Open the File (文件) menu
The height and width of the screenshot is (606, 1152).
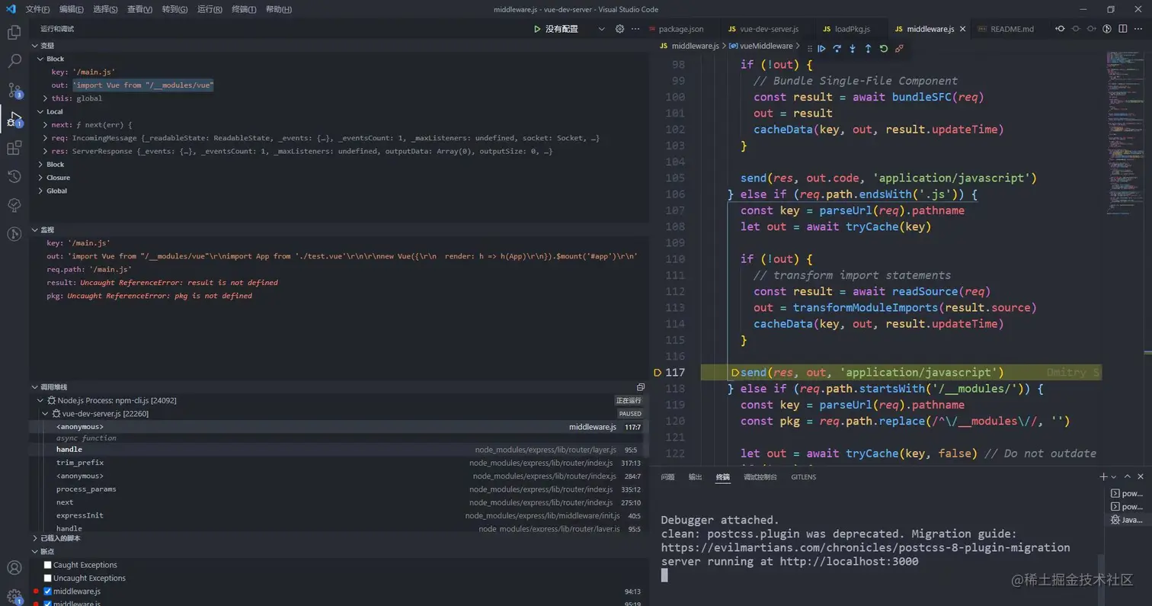37,9
